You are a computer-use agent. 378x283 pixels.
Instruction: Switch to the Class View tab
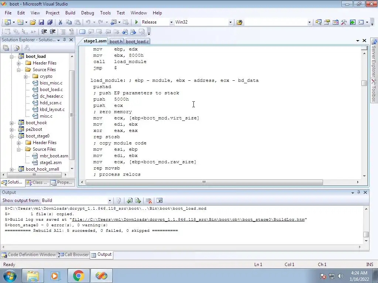(x=37, y=182)
